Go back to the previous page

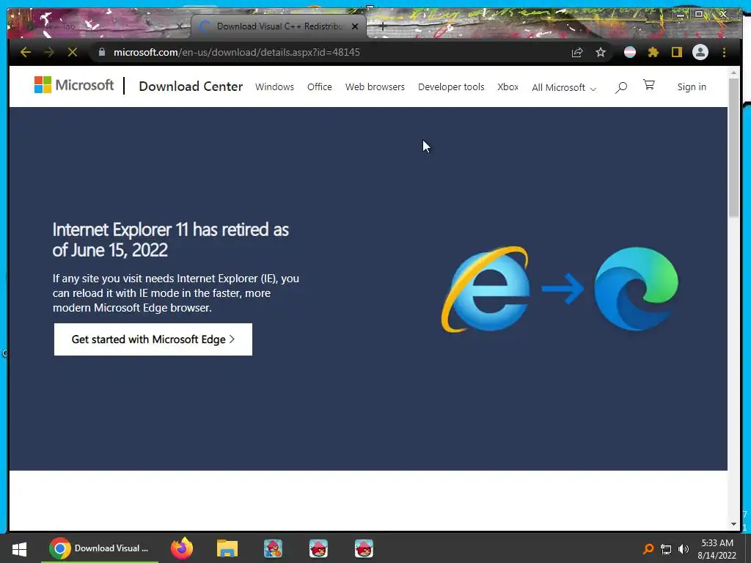point(26,52)
